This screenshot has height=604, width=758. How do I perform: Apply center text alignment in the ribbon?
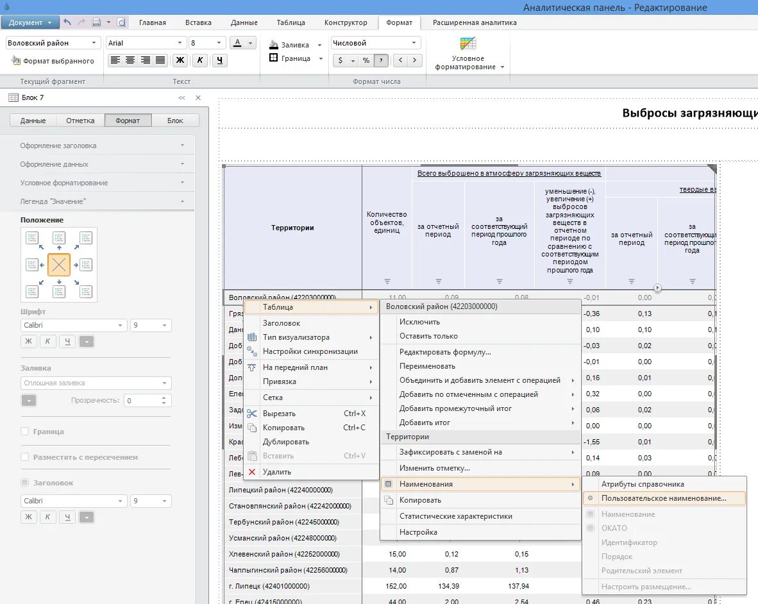(130, 60)
